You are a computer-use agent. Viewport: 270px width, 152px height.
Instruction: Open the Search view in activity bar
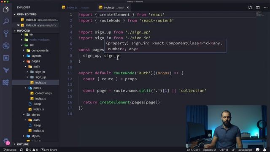point(6,22)
